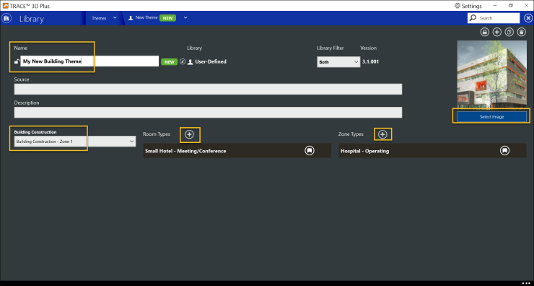Toggle the unlock padlock beside Name field
The width and height of the screenshot is (534, 286).
point(17,61)
